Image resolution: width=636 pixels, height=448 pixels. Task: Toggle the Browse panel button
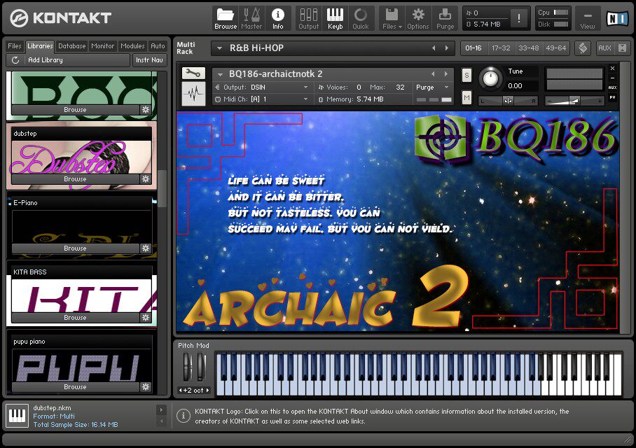(x=226, y=19)
